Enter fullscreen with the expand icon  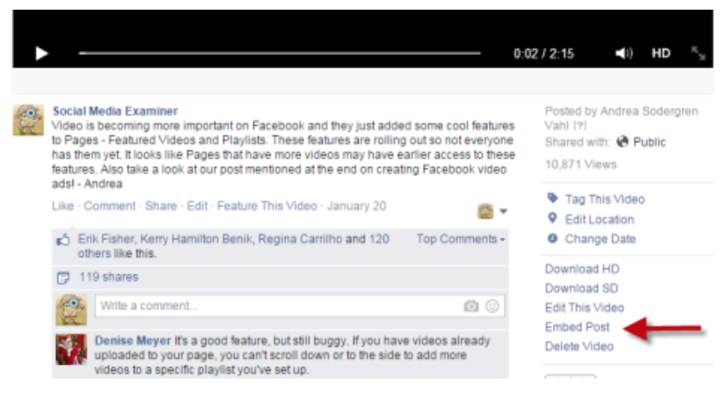(698, 54)
